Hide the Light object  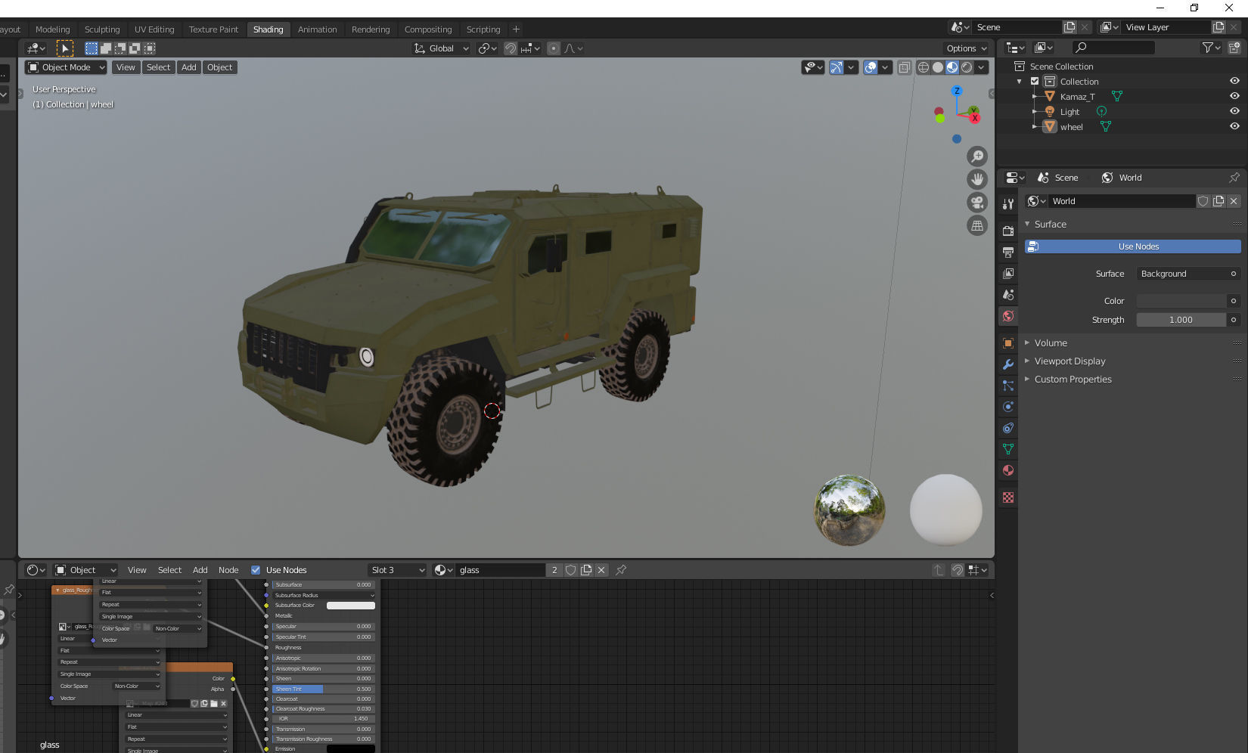[1234, 111]
